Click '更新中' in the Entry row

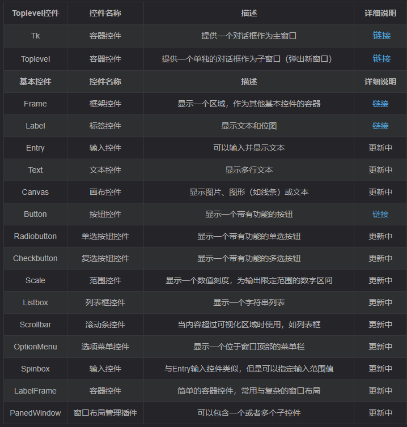(x=380, y=148)
